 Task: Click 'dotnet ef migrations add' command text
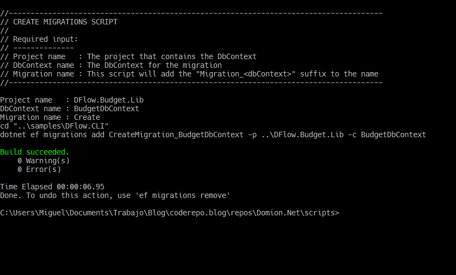pos(52,135)
